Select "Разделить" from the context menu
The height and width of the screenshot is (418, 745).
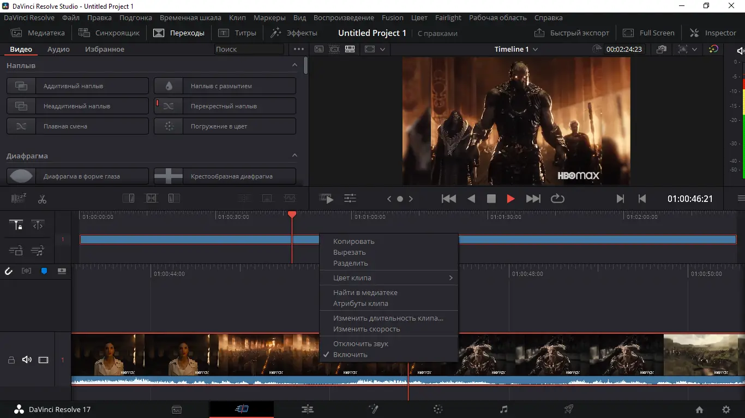click(350, 263)
